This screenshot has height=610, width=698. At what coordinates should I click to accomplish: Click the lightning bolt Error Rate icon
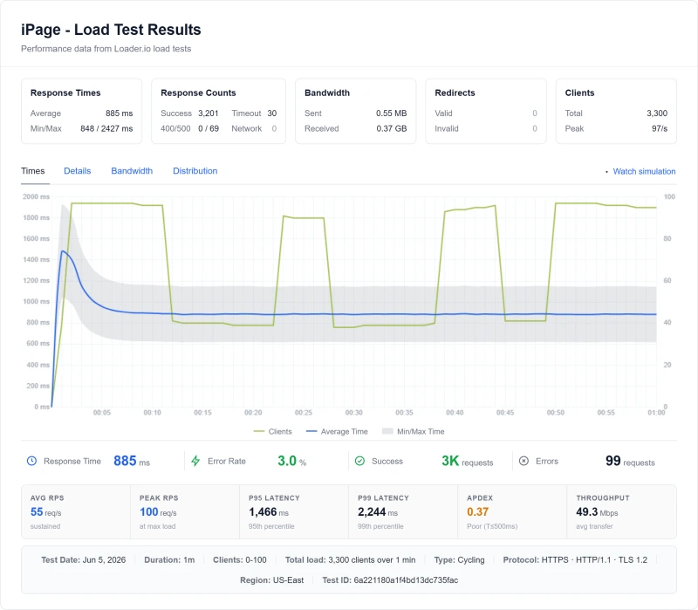[x=195, y=461]
